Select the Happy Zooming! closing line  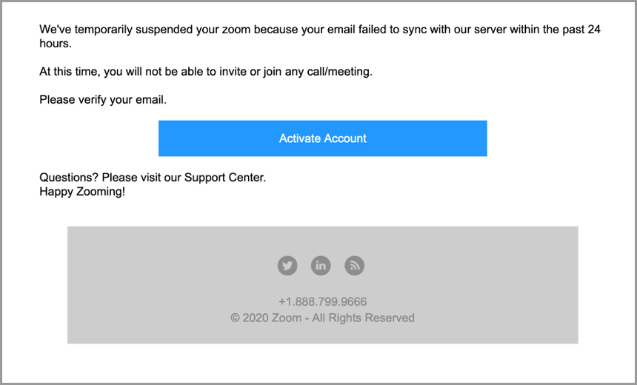[82, 192]
